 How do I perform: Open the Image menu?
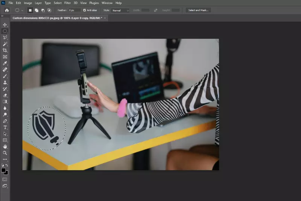(x=28, y=3)
